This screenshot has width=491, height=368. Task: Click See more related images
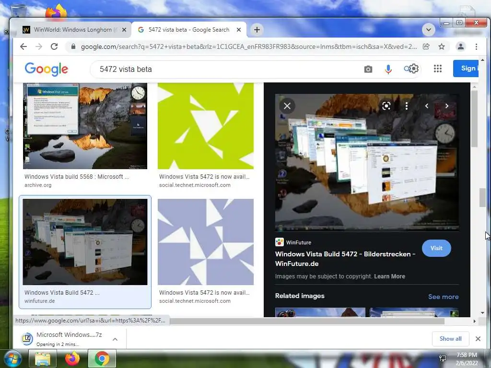pos(443,297)
